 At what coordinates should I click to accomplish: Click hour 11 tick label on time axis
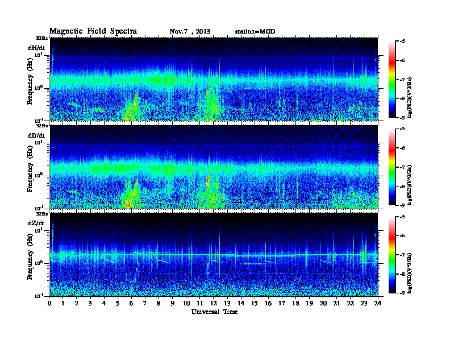point(200,304)
